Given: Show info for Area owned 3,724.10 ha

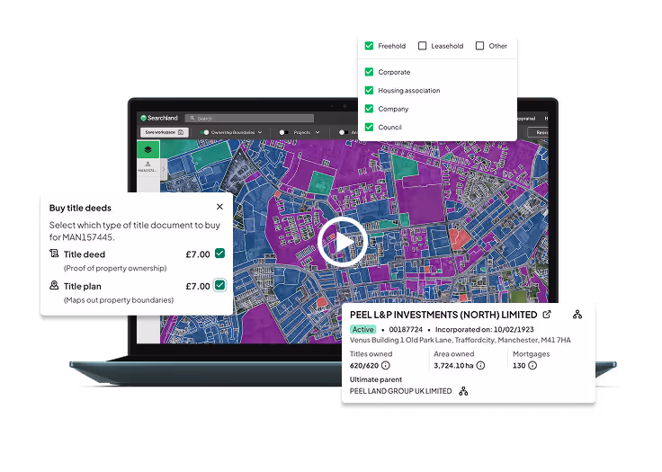Looking at the screenshot, I should pyautogui.click(x=480, y=365).
